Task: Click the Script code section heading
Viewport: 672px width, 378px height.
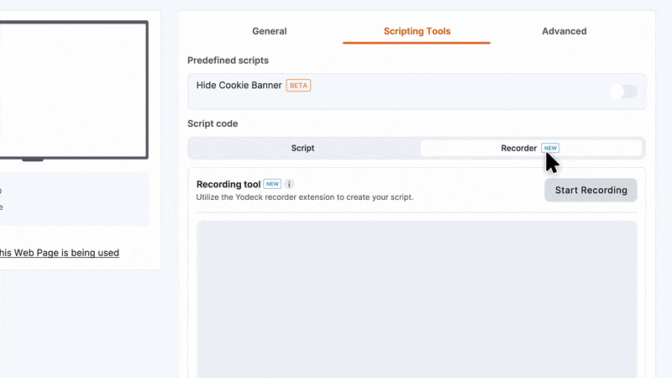Action: (x=213, y=123)
